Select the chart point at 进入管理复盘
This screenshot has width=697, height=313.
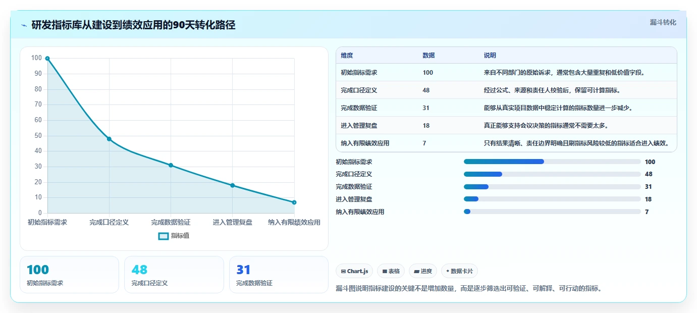tap(233, 185)
